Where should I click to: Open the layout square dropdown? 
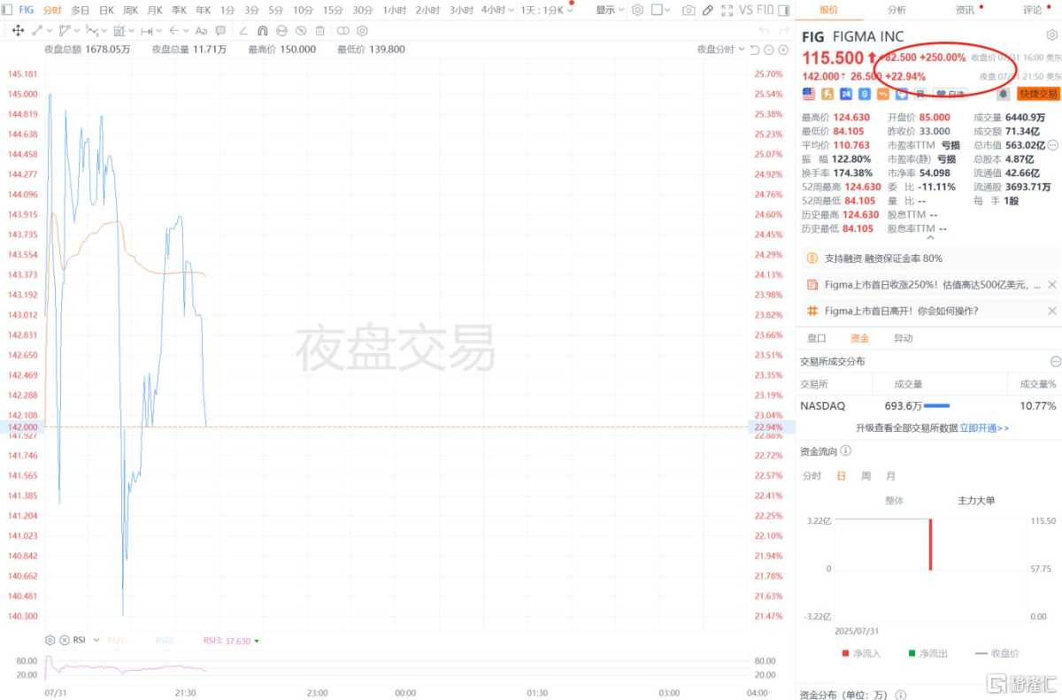(660, 10)
